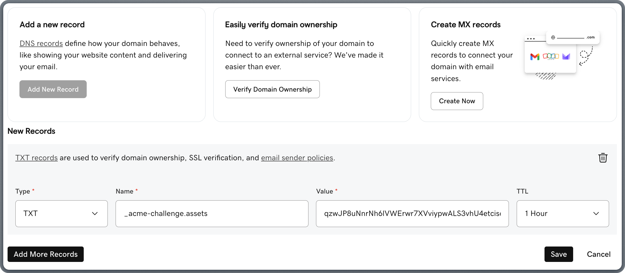
Task: Click the Gmail logo in the MX illustration
Action: [x=535, y=57]
